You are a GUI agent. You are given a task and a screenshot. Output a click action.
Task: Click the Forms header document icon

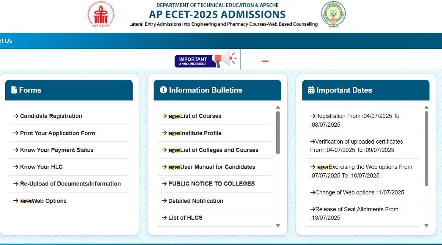(x=14, y=90)
